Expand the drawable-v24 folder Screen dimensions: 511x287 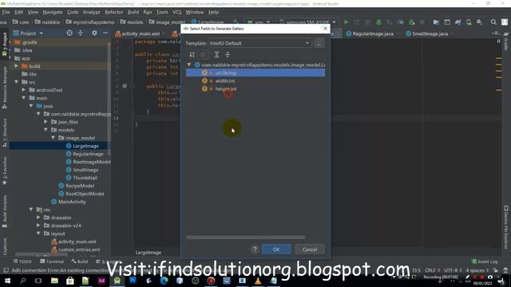(x=38, y=225)
